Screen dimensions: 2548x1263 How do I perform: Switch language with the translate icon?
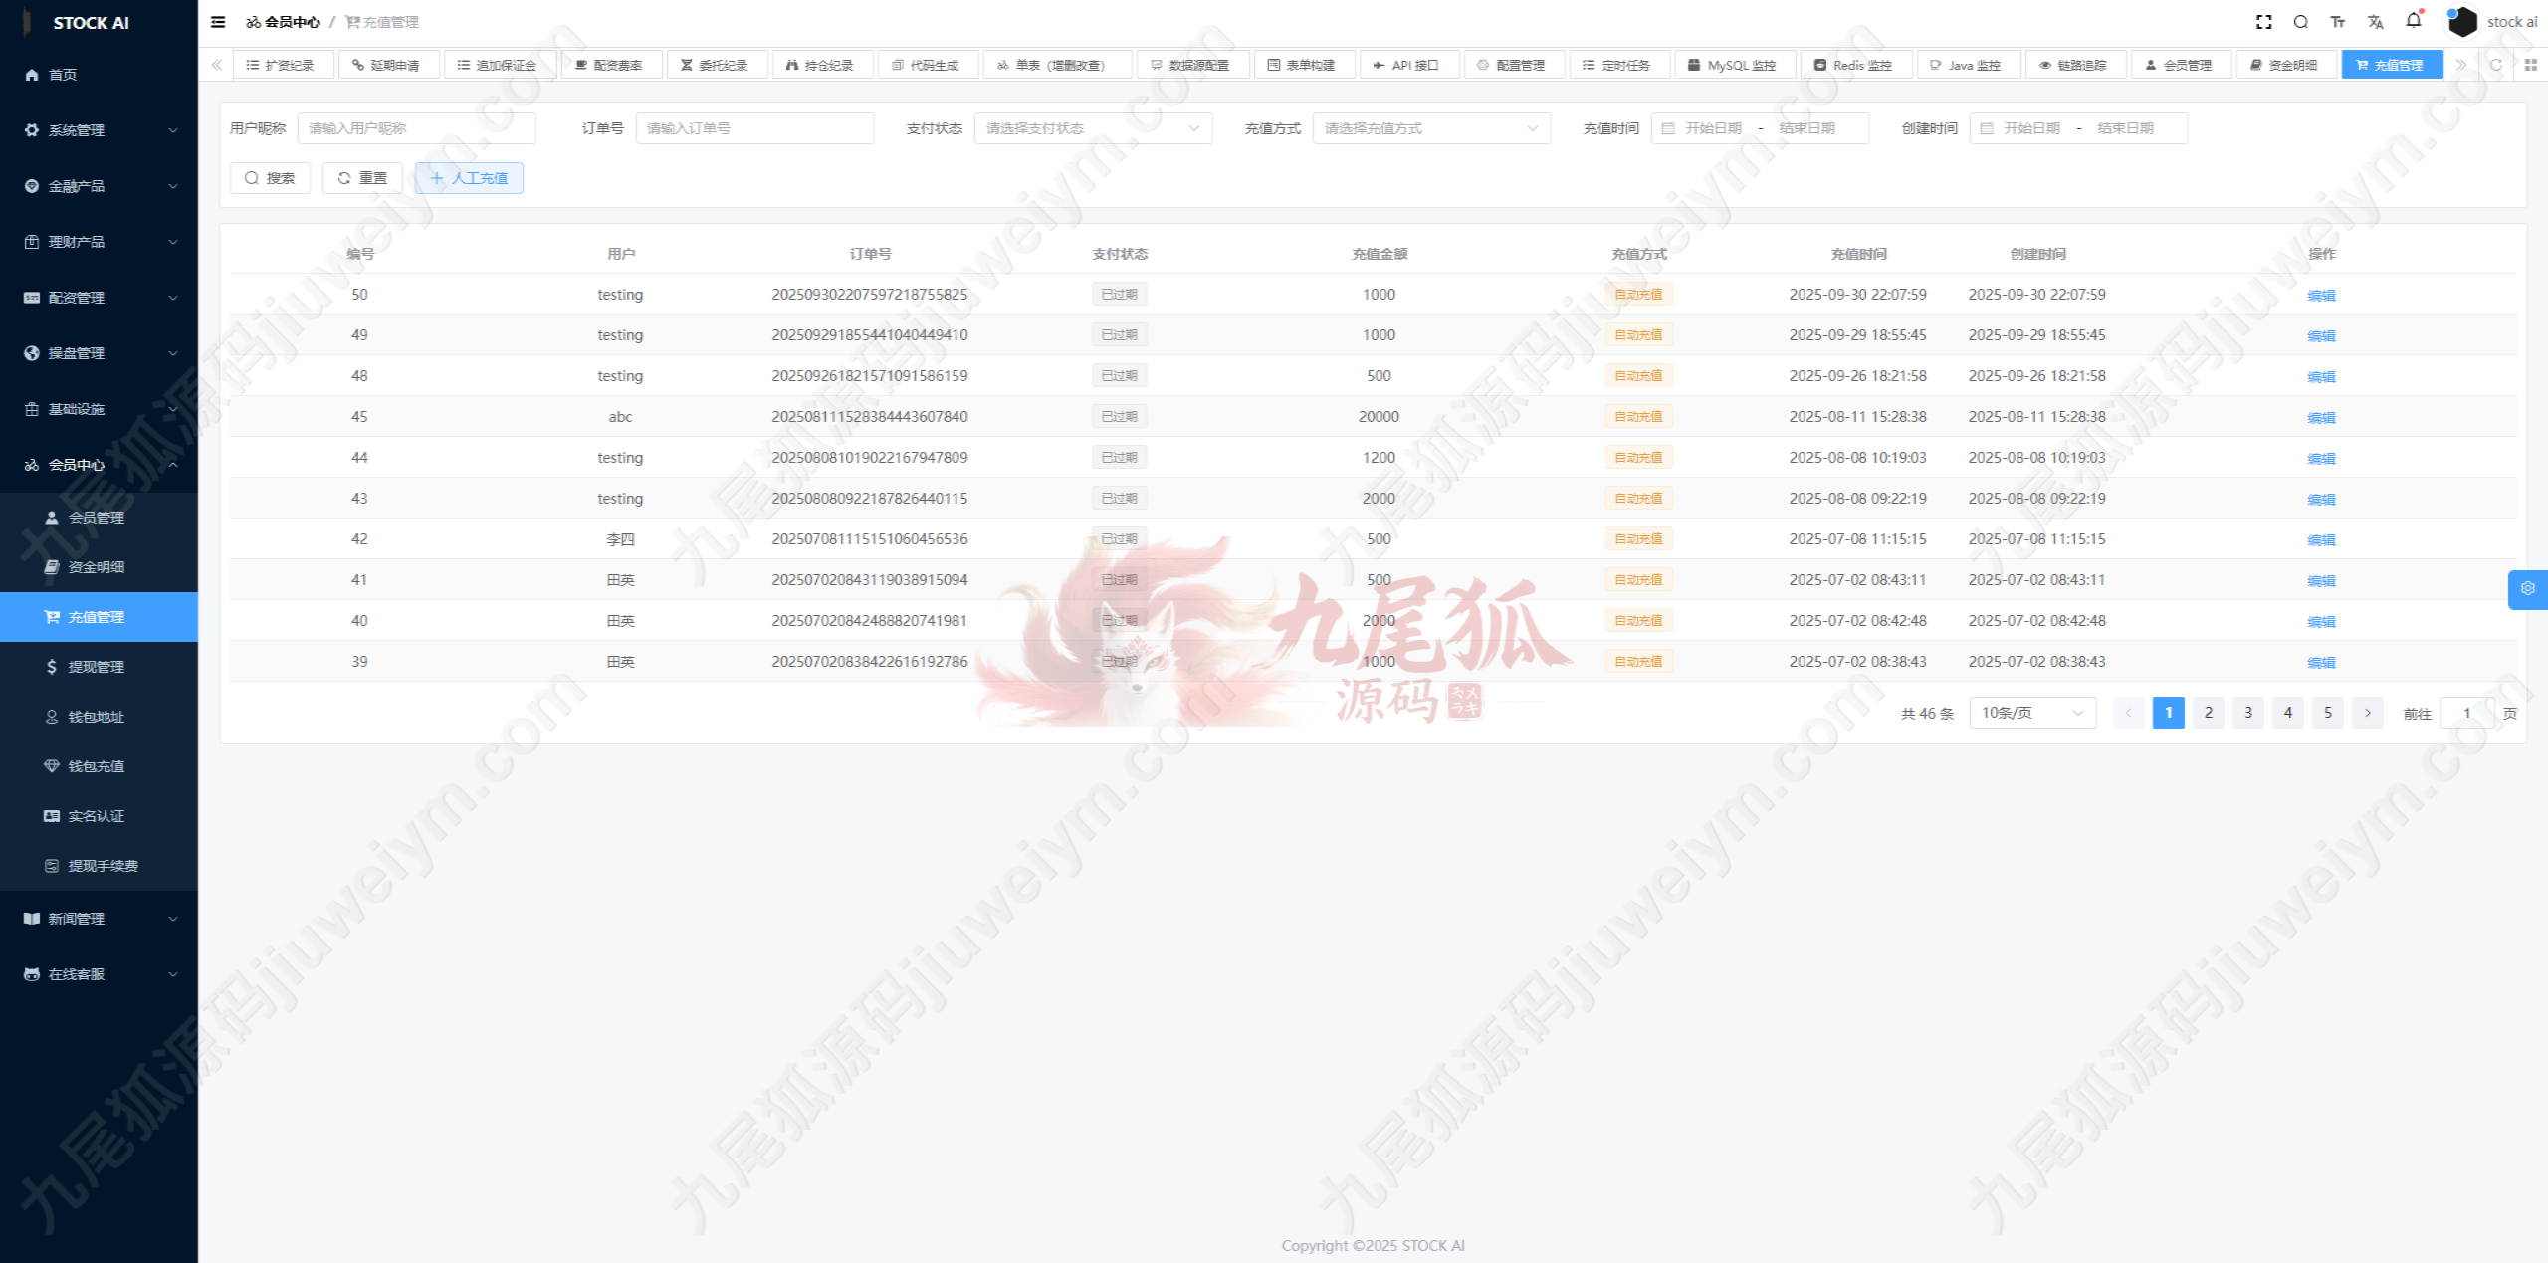coord(2376,22)
